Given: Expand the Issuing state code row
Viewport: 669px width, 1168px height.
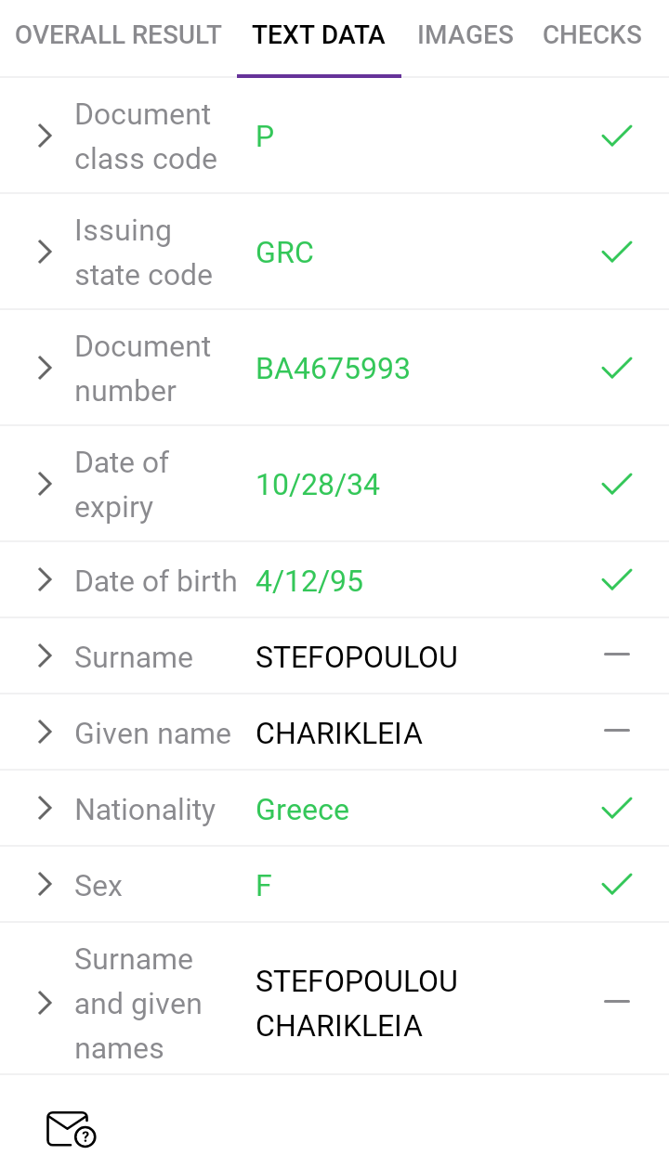Looking at the screenshot, I should tap(45, 252).
